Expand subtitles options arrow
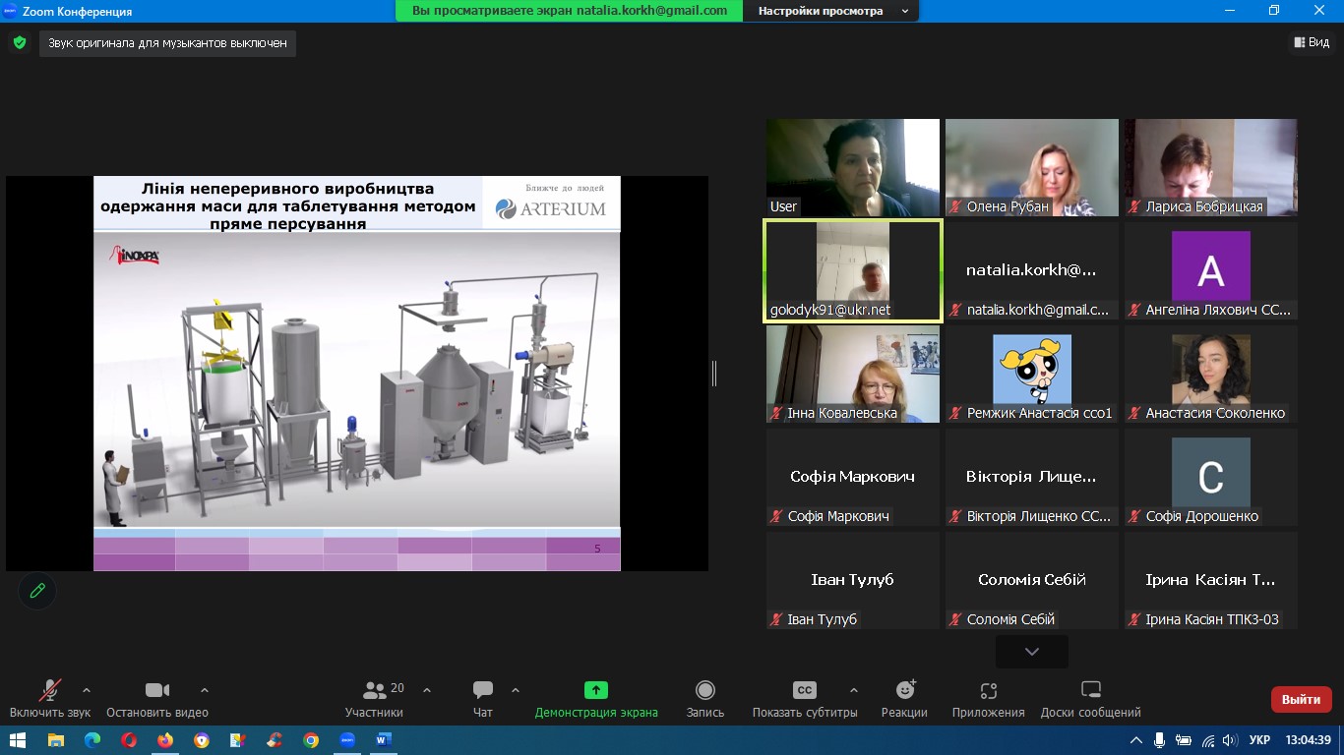 (853, 689)
